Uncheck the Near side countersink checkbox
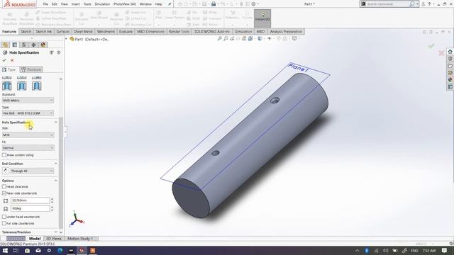The width and height of the screenshot is (454, 255). [4, 193]
